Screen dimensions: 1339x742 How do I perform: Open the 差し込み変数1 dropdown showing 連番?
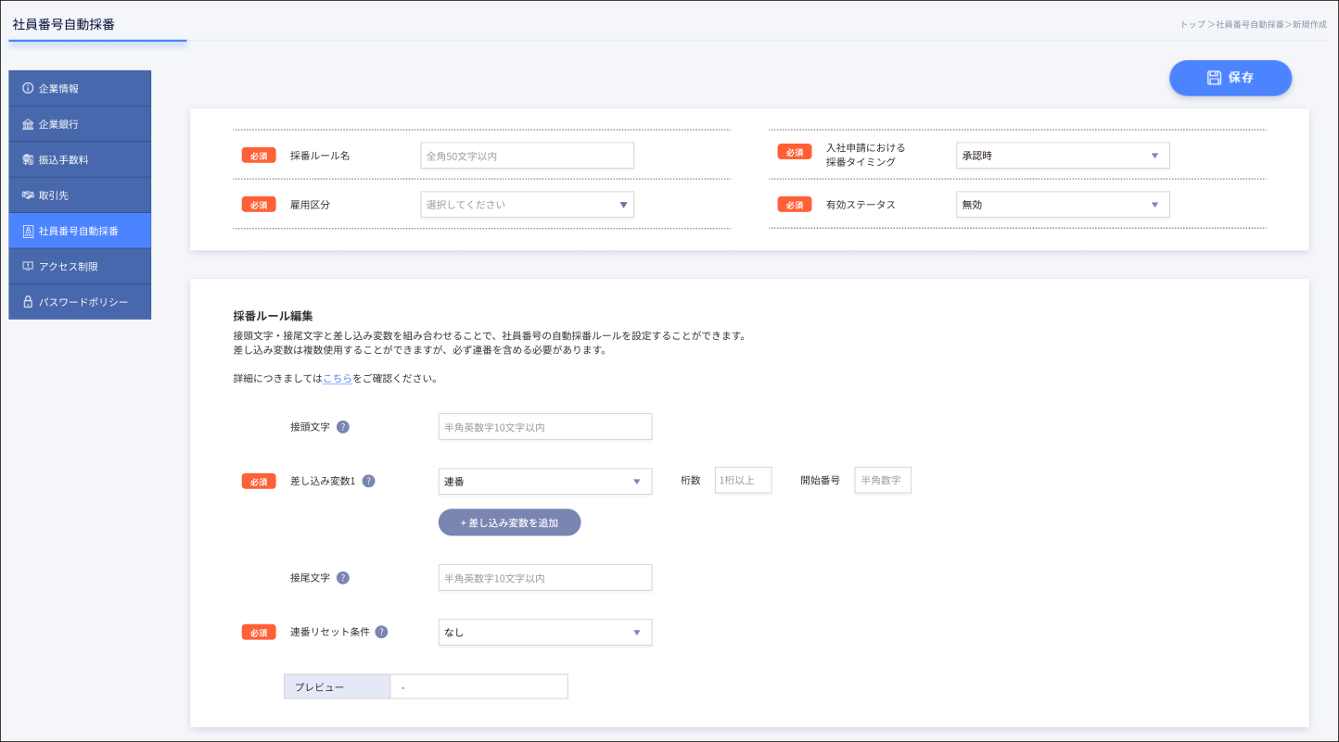tap(544, 482)
